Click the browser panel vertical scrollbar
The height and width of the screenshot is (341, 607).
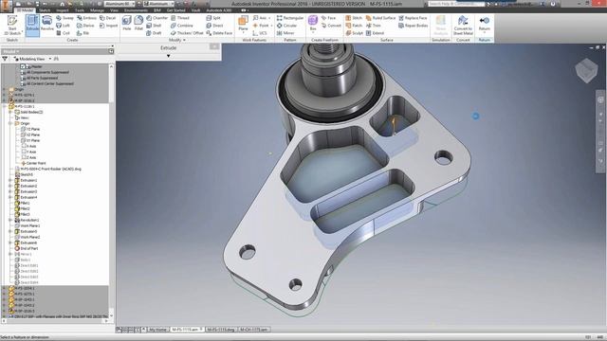(x=112, y=190)
